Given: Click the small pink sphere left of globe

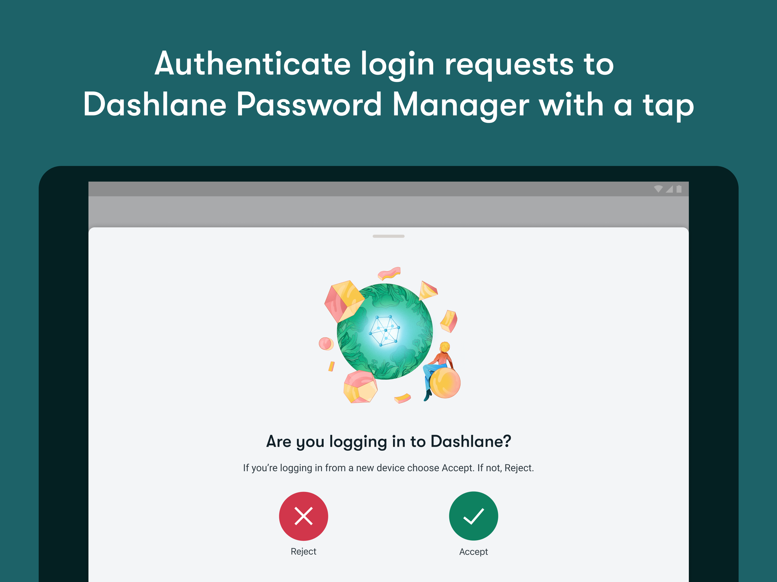Looking at the screenshot, I should (326, 344).
